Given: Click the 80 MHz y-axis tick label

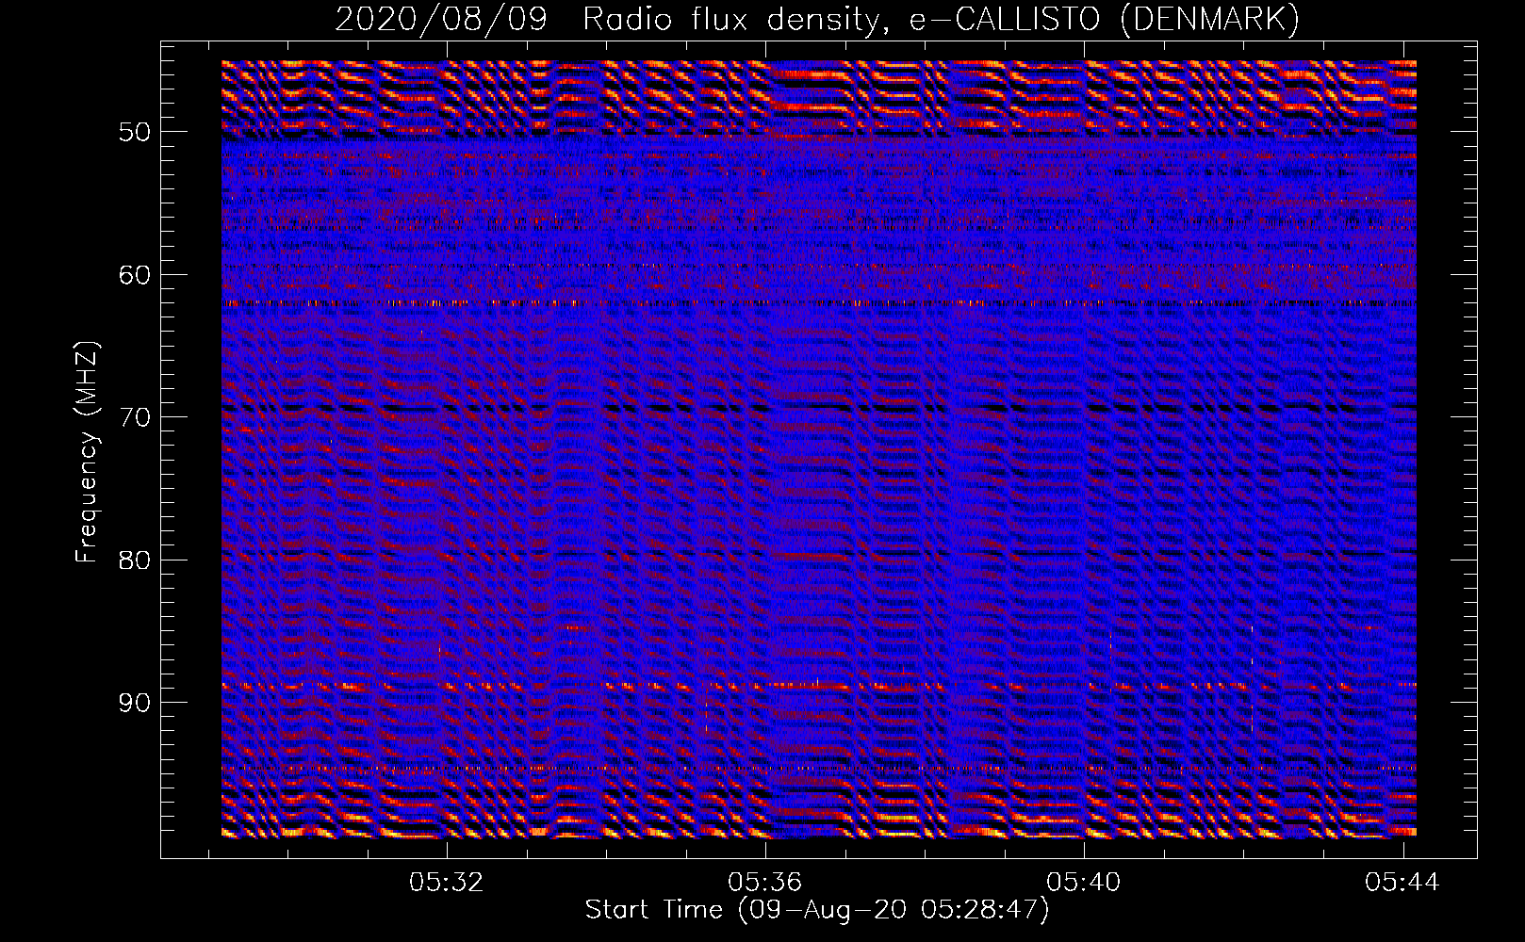Looking at the screenshot, I should click(135, 560).
